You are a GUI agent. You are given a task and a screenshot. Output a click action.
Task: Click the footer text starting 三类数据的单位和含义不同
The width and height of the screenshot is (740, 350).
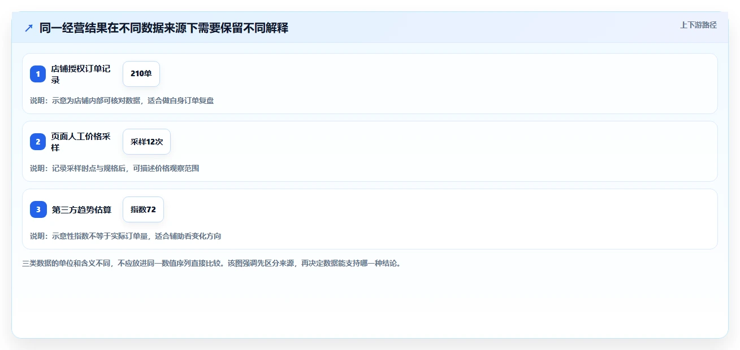click(x=211, y=263)
